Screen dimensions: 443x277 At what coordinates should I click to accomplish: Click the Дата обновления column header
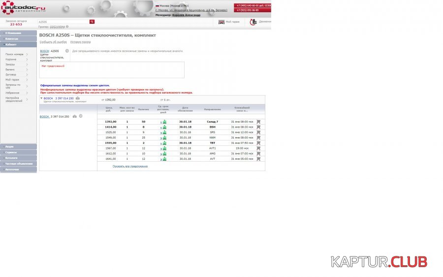tap(185, 109)
